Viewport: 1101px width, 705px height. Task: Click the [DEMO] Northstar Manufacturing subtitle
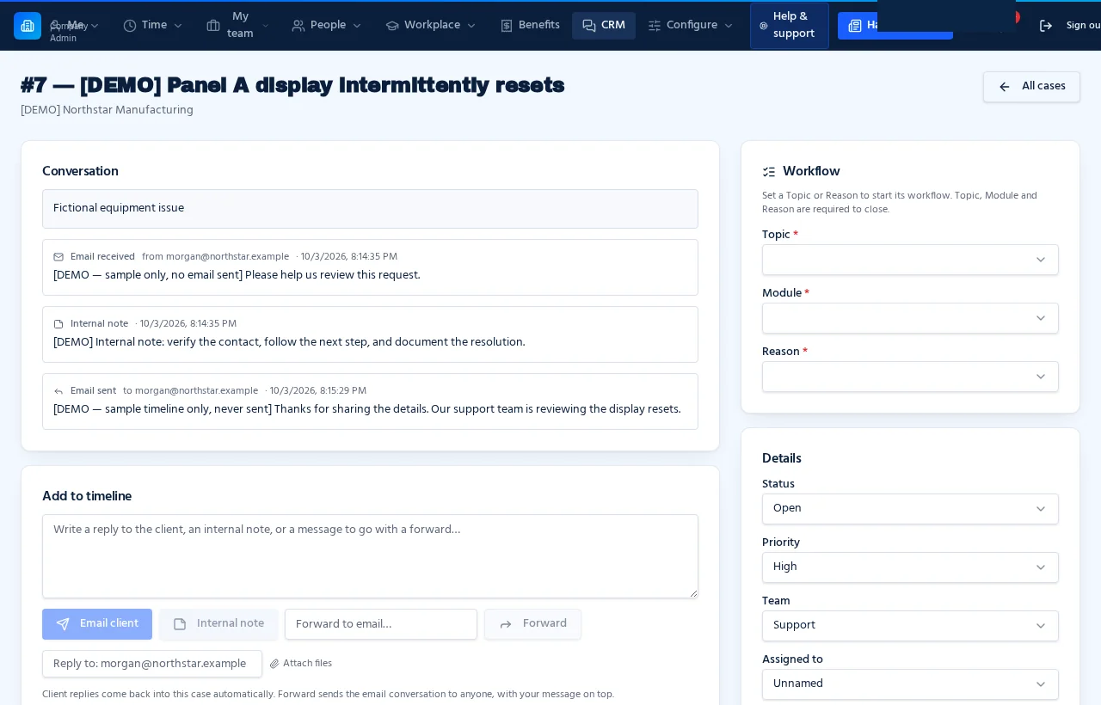(107, 110)
